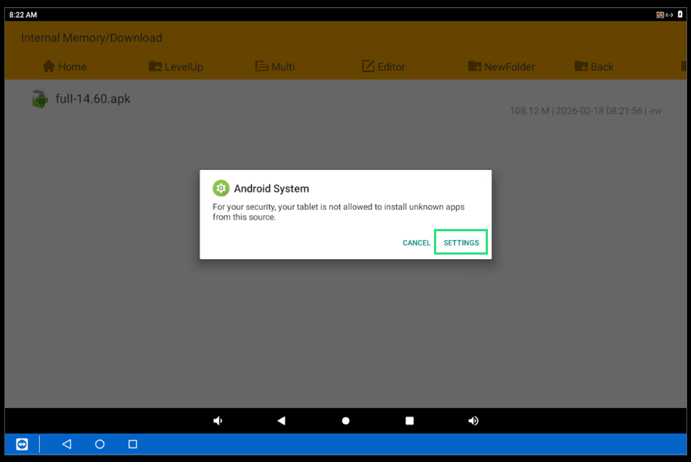This screenshot has height=462, width=691.
Task: Tap the outlined recents square in the blue bar
Action: tap(132, 444)
